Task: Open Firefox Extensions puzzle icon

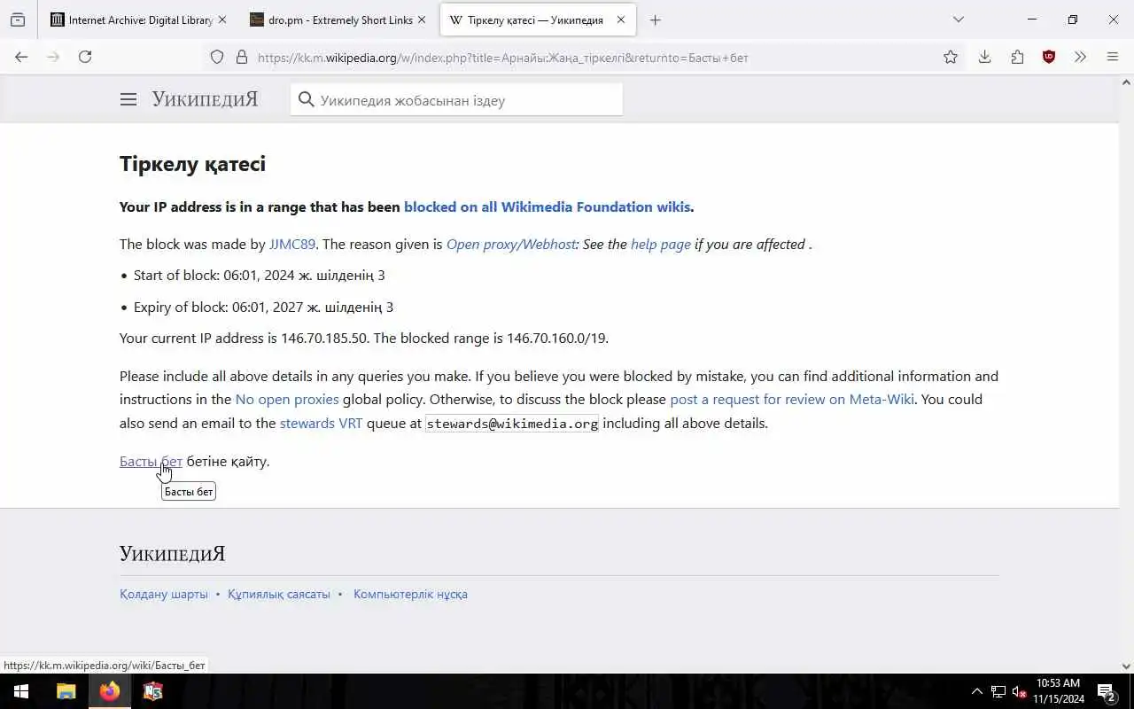Action: pos(1017,57)
